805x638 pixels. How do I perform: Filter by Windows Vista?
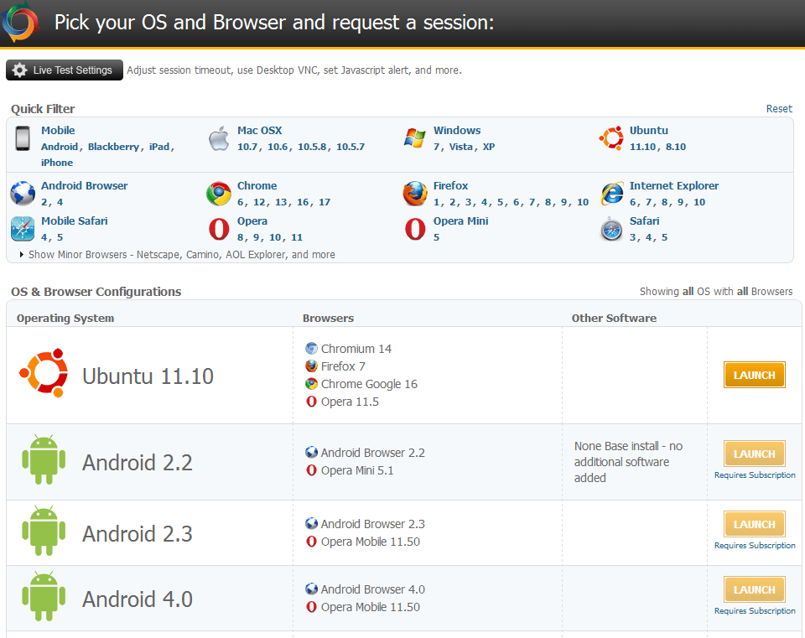[x=461, y=147]
